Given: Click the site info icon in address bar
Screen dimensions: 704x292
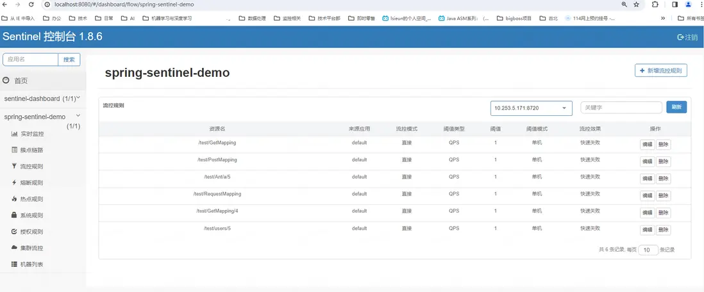Looking at the screenshot, I should pyautogui.click(x=47, y=4).
